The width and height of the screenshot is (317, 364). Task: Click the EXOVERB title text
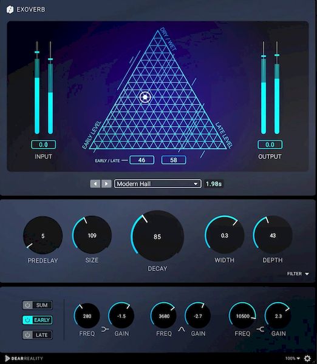point(31,10)
